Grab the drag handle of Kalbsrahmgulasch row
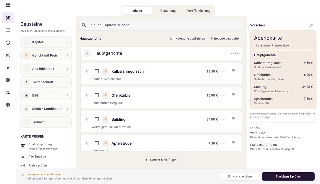Screen dimensions: 320x184 click(x=87, y=71)
